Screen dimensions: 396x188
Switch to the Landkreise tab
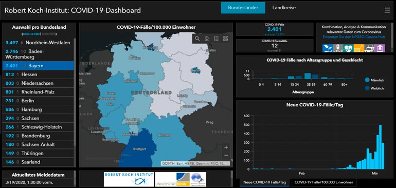tap(284, 8)
